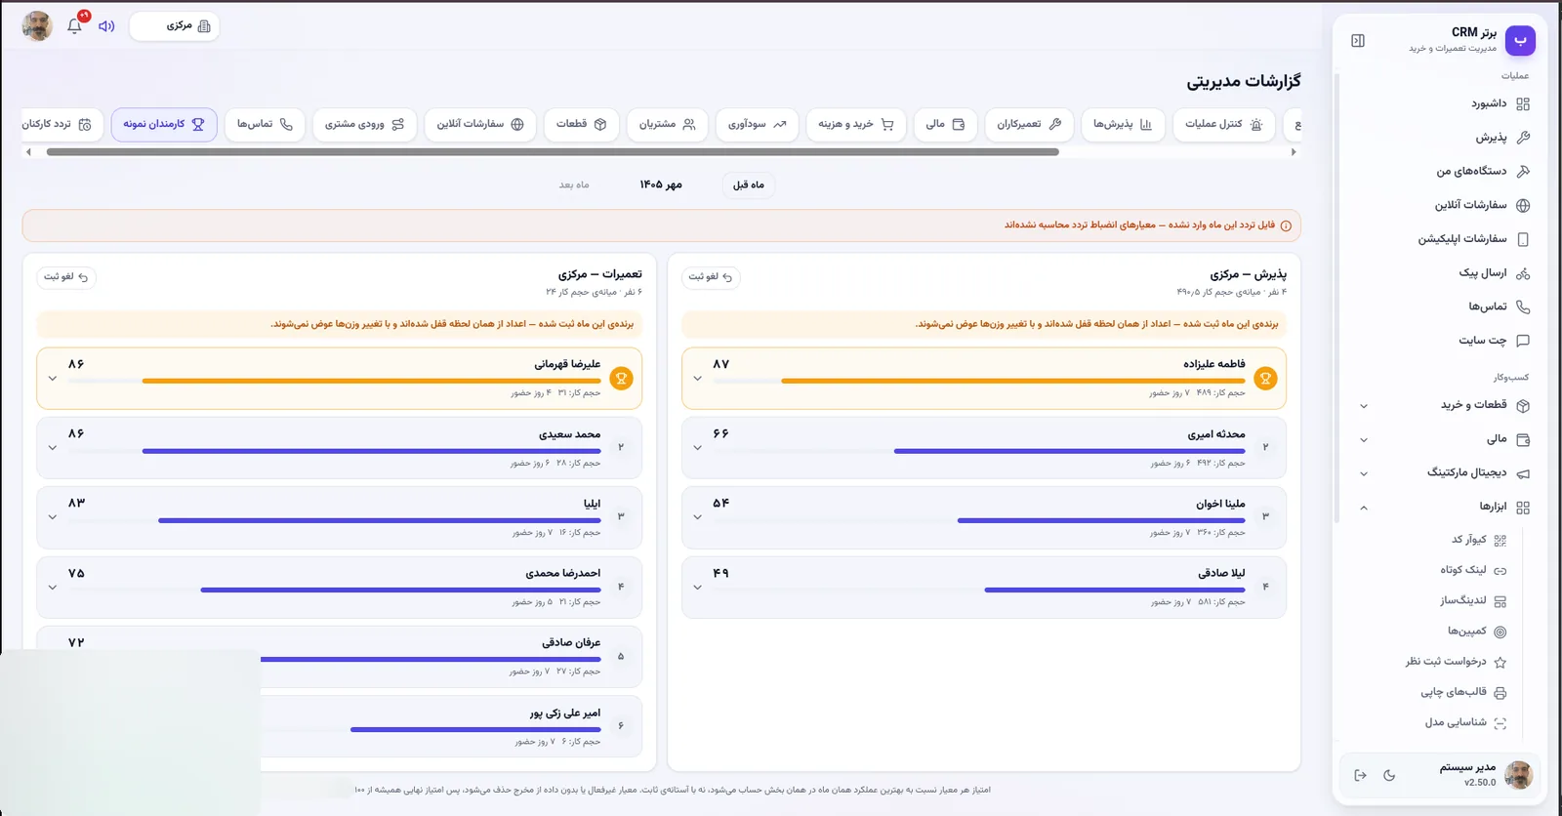Click the star icon for درخواست ثبت نظر
The image size is (1562, 816).
(x=1500, y=662)
